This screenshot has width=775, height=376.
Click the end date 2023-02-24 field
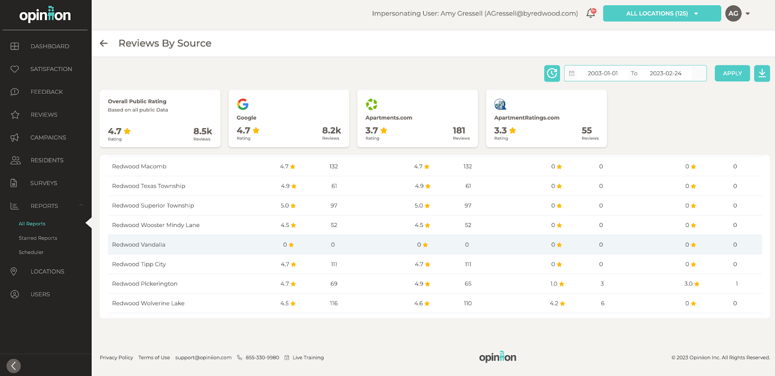click(x=666, y=74)
